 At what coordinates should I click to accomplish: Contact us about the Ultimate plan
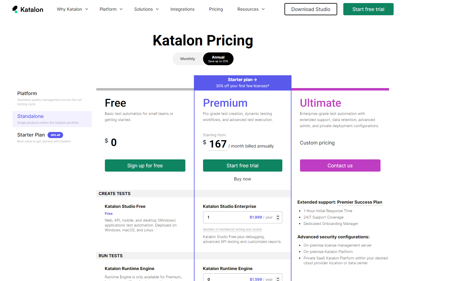(340, 165)
